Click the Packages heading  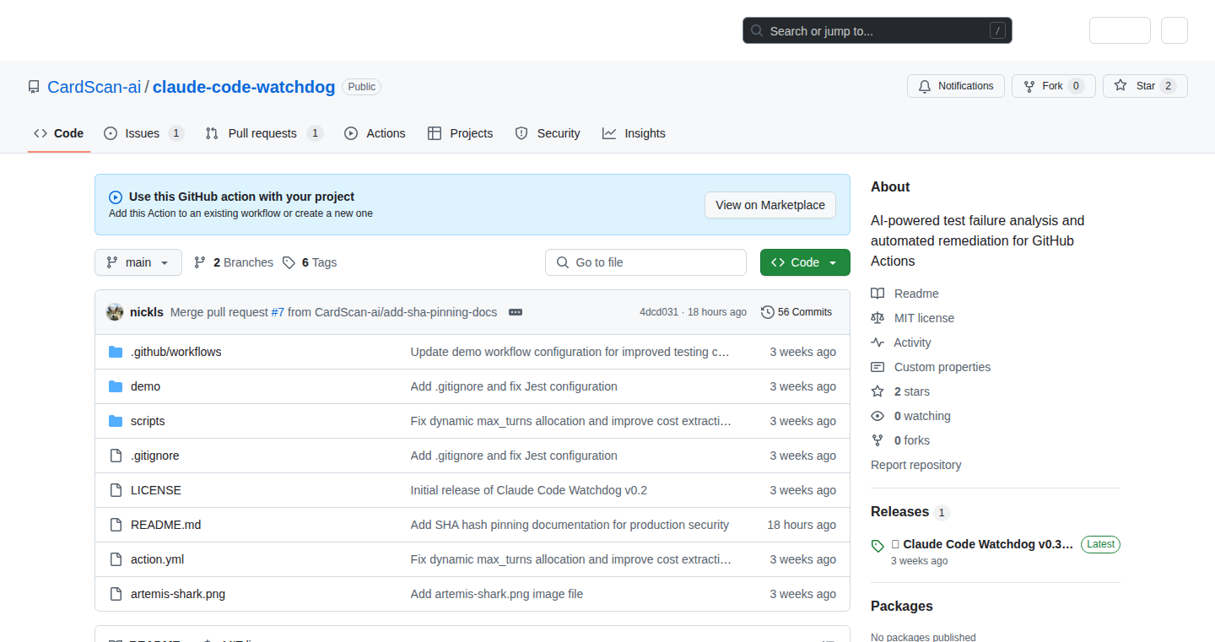tap(902, 607)
